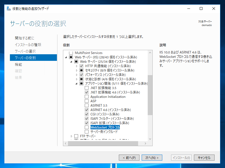The width and height of the screenshot is (225, 168).
Task: Toggle the ISAPI 拡張 checkbox
Action: [87, 123]
